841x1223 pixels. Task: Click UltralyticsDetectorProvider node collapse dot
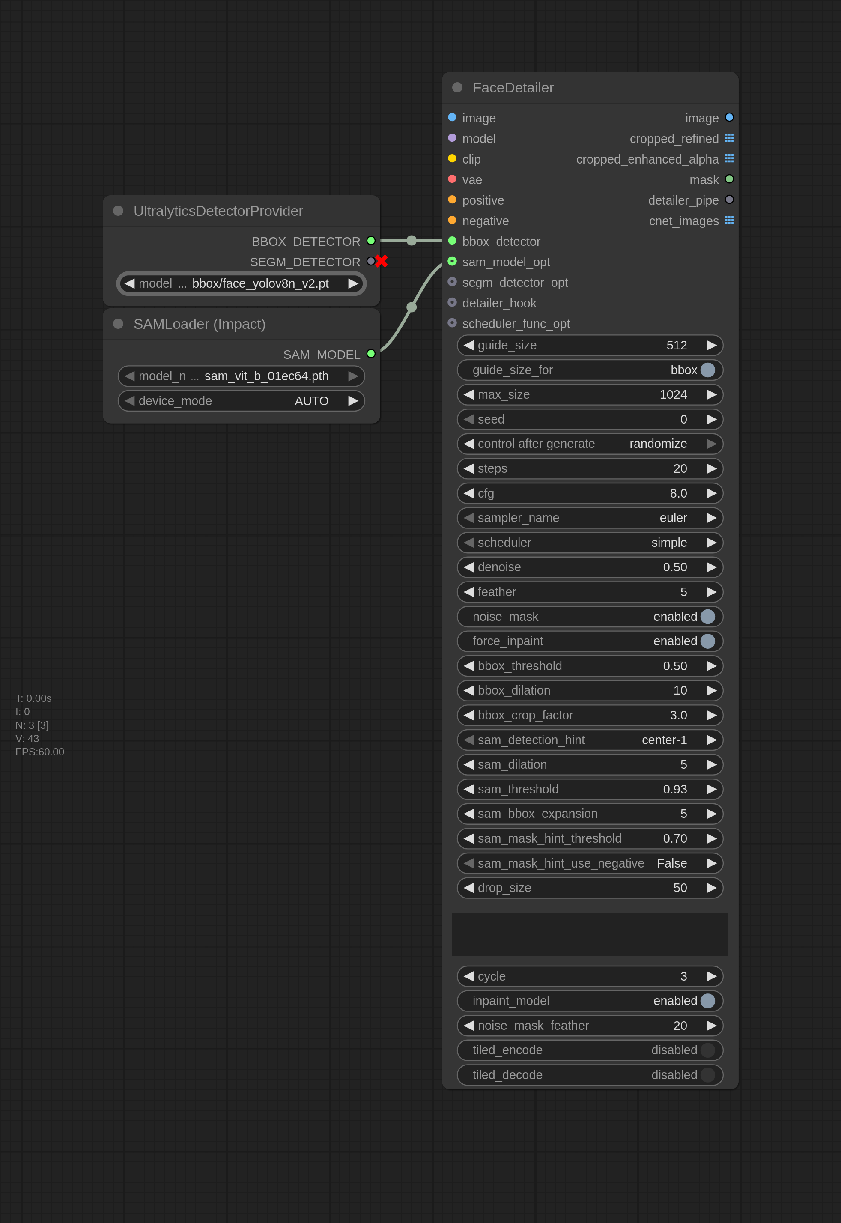(x=118, y=211)
